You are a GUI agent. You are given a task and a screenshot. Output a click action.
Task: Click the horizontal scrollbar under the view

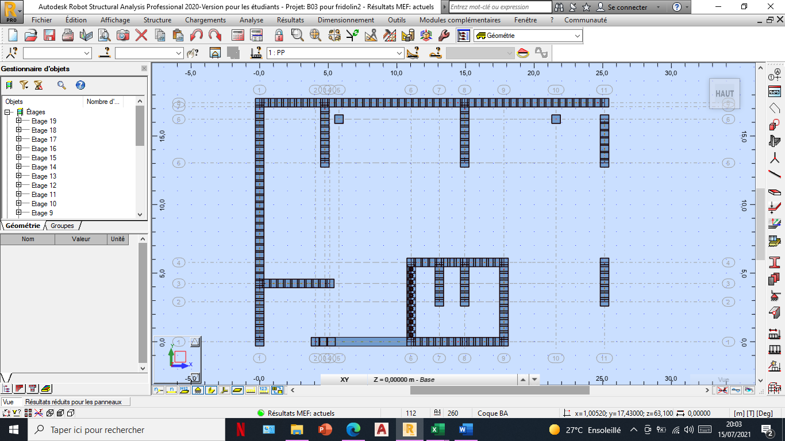click(x=500, y=390)
